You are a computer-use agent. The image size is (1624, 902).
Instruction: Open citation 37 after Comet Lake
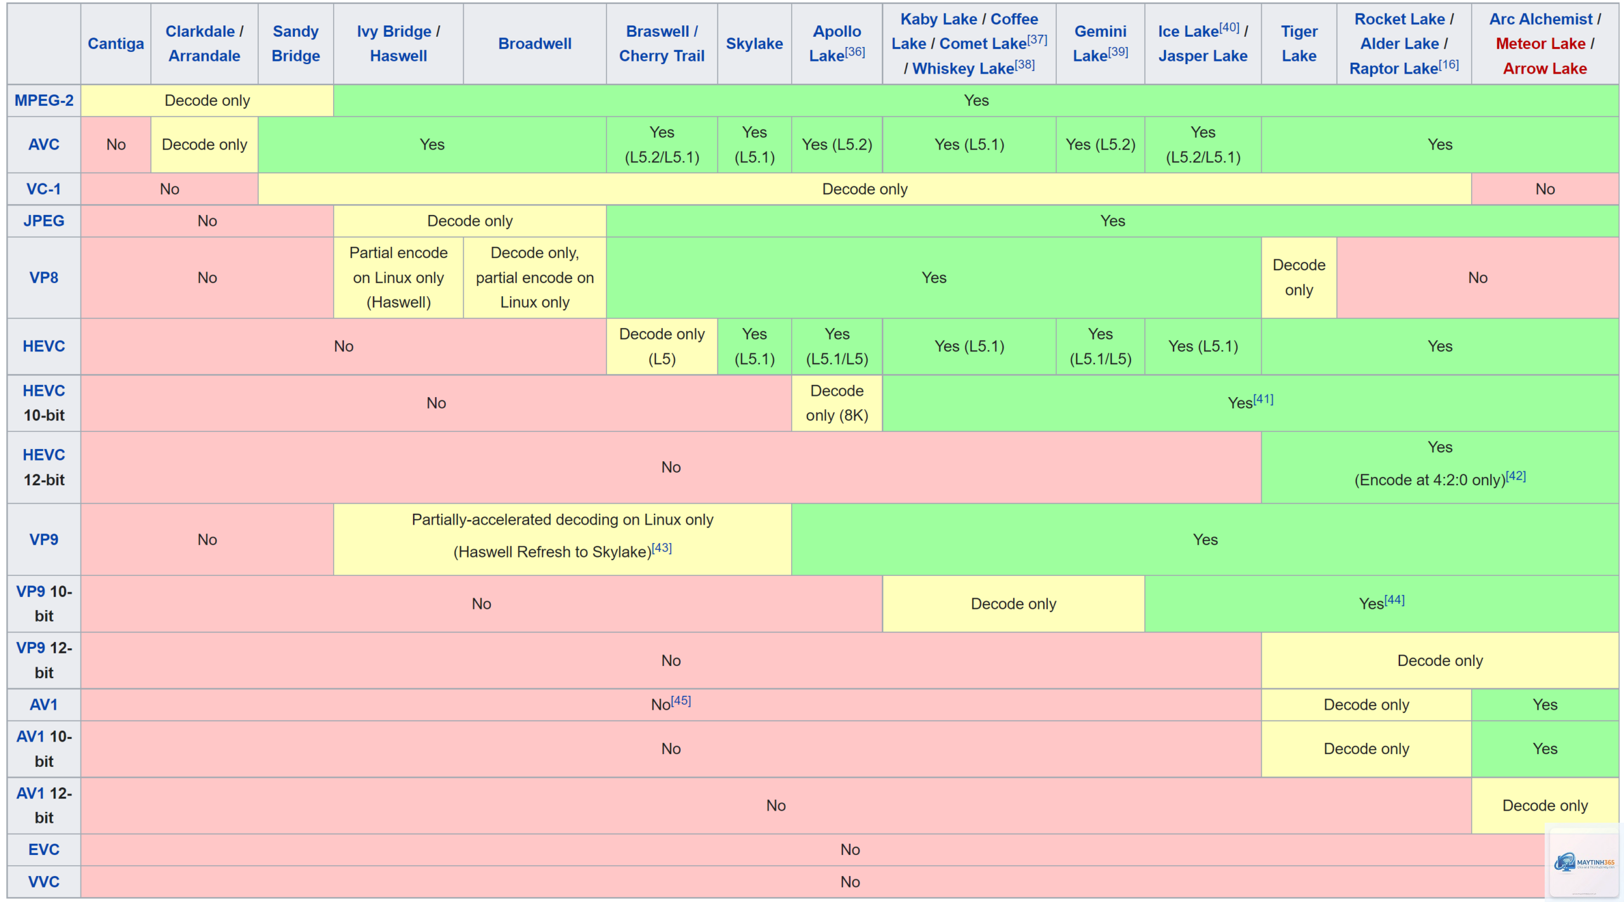[x=1037, y=39]
